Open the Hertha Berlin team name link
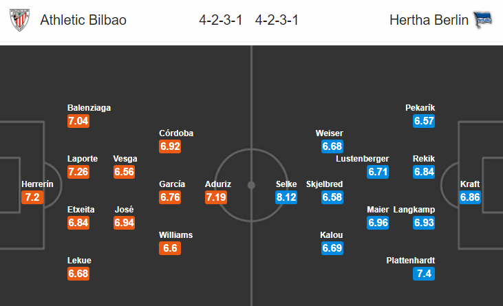 [429, 20]
